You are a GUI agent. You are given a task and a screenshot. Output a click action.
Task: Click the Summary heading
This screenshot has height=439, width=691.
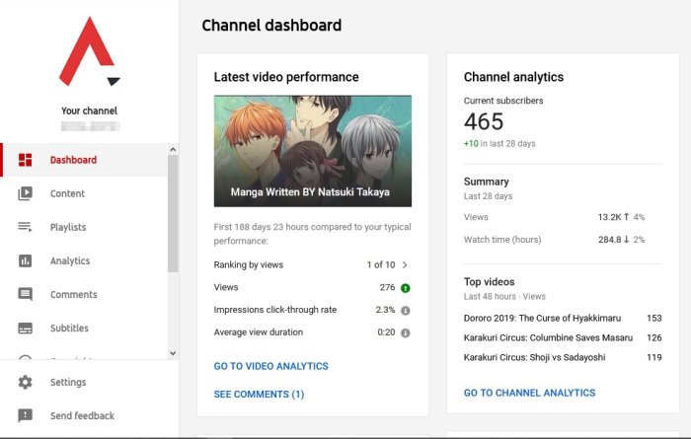point(486,182)
